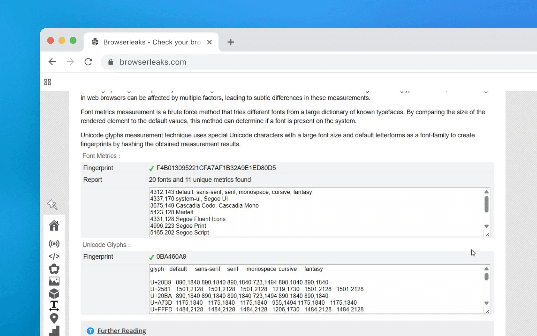This screenshot has height=336, width=537.
Task: Open the Geolocation map pin icon
Action: coord(54,318)
